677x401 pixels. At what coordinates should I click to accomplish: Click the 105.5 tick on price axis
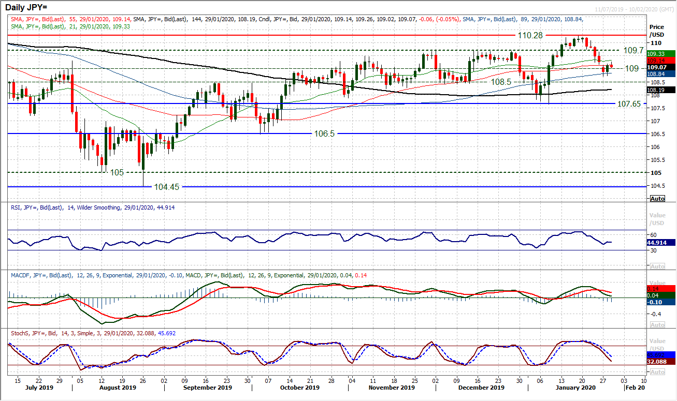coord(657,159)
